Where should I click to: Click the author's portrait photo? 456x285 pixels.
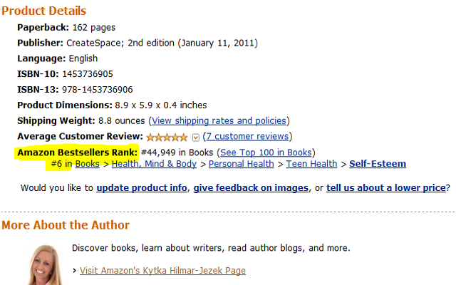click(45, 264)
